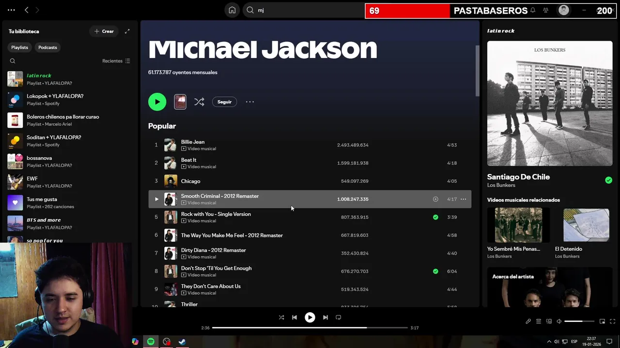Select The Way You Make Me Feel track
The width and height of the screenshot is (620, 348).
pyautogui.click(x=310, y=235)
